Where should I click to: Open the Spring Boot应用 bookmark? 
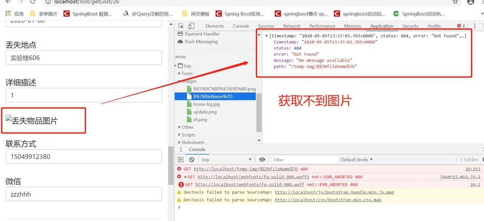[x=240, y=14]
